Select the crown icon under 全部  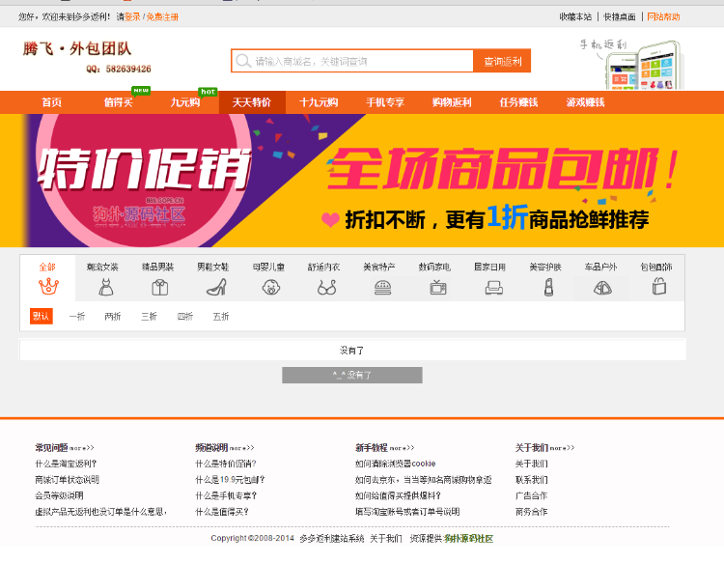(48, 287)
